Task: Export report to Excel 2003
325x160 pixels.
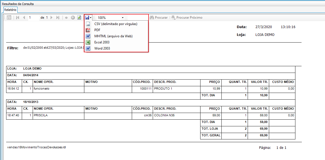Action: 102,42
